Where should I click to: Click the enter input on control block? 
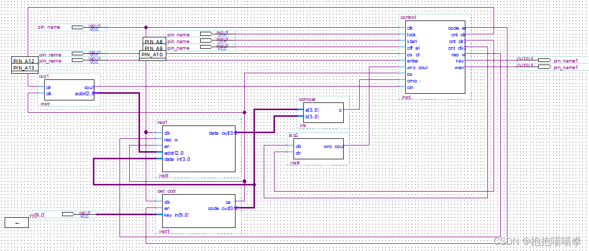(413, 61)
